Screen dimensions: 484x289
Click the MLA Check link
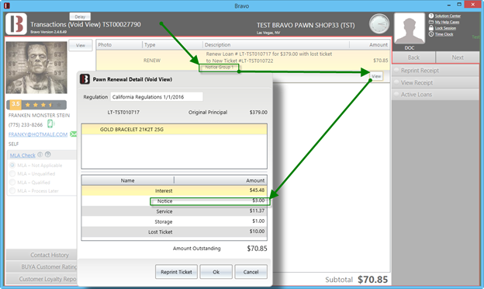22,155
